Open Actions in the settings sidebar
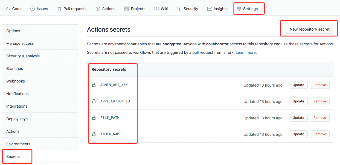 [x=40, y=131]
